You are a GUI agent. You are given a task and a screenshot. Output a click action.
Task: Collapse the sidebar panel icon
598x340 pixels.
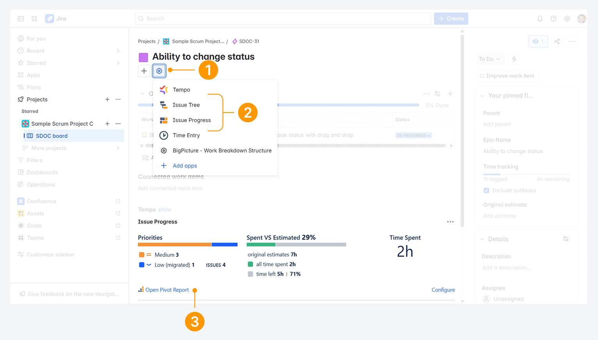pos(21,18)
